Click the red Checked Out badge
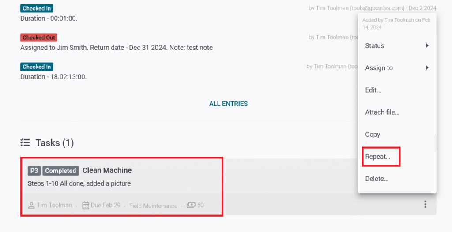The width and height of the screenshot is (452, 232). [x=39, y=37]
